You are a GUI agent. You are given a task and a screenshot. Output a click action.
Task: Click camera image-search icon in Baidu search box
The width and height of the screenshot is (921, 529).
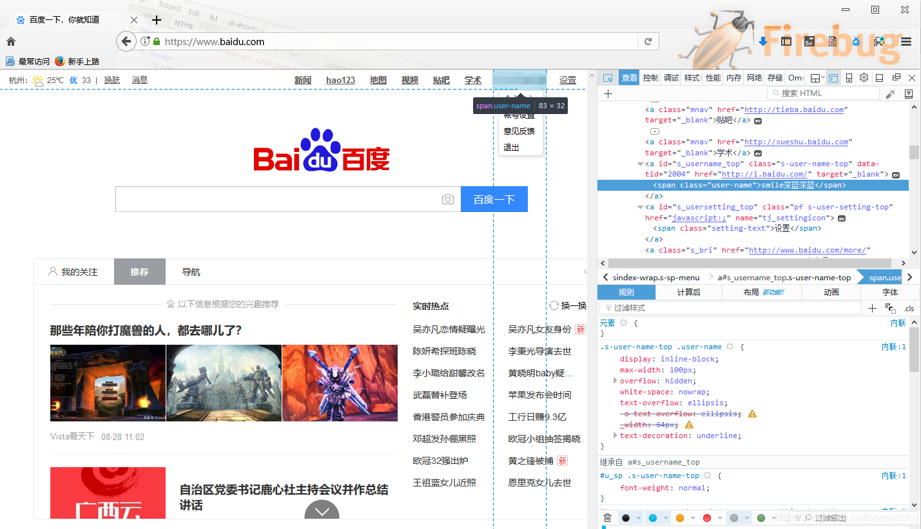[448, 199]
